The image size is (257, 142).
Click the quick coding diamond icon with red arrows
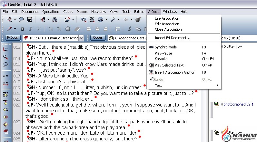tap(5, 117)
